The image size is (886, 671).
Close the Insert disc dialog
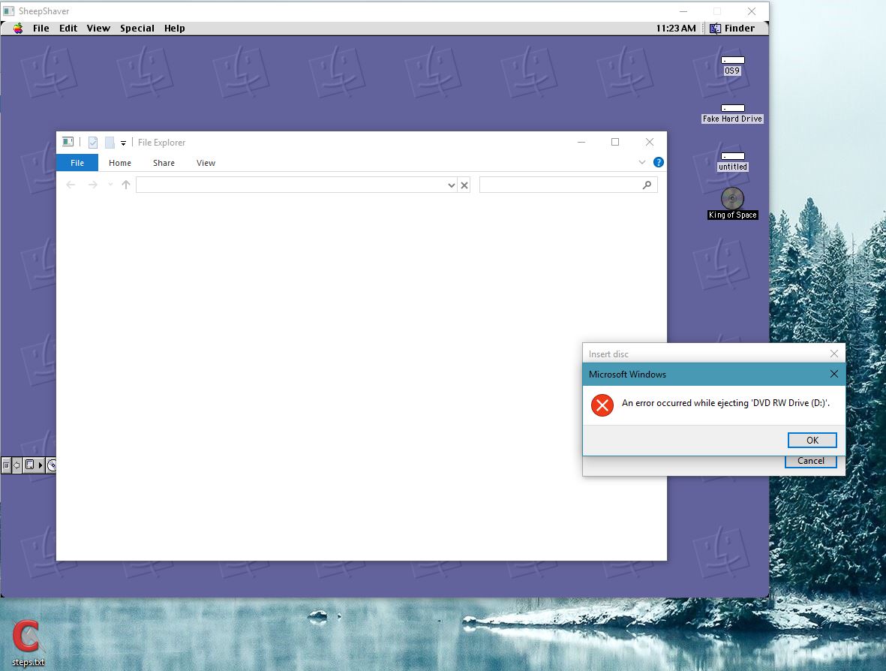point(834,354)
